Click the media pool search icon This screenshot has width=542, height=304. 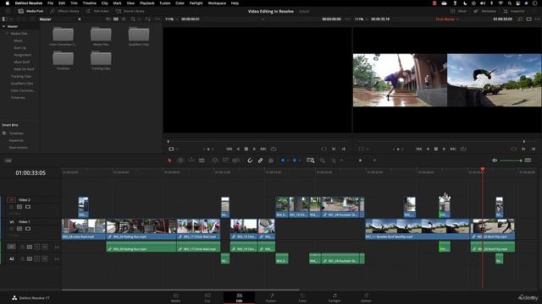133,19
